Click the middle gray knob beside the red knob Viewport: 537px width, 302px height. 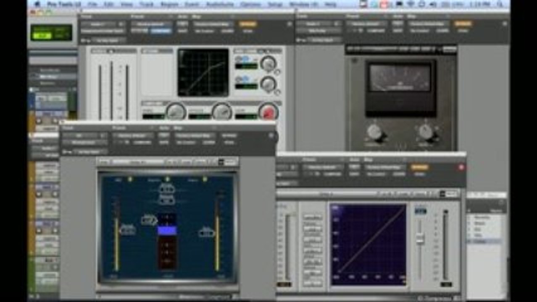pyautogui.click(x=222, y=112)
